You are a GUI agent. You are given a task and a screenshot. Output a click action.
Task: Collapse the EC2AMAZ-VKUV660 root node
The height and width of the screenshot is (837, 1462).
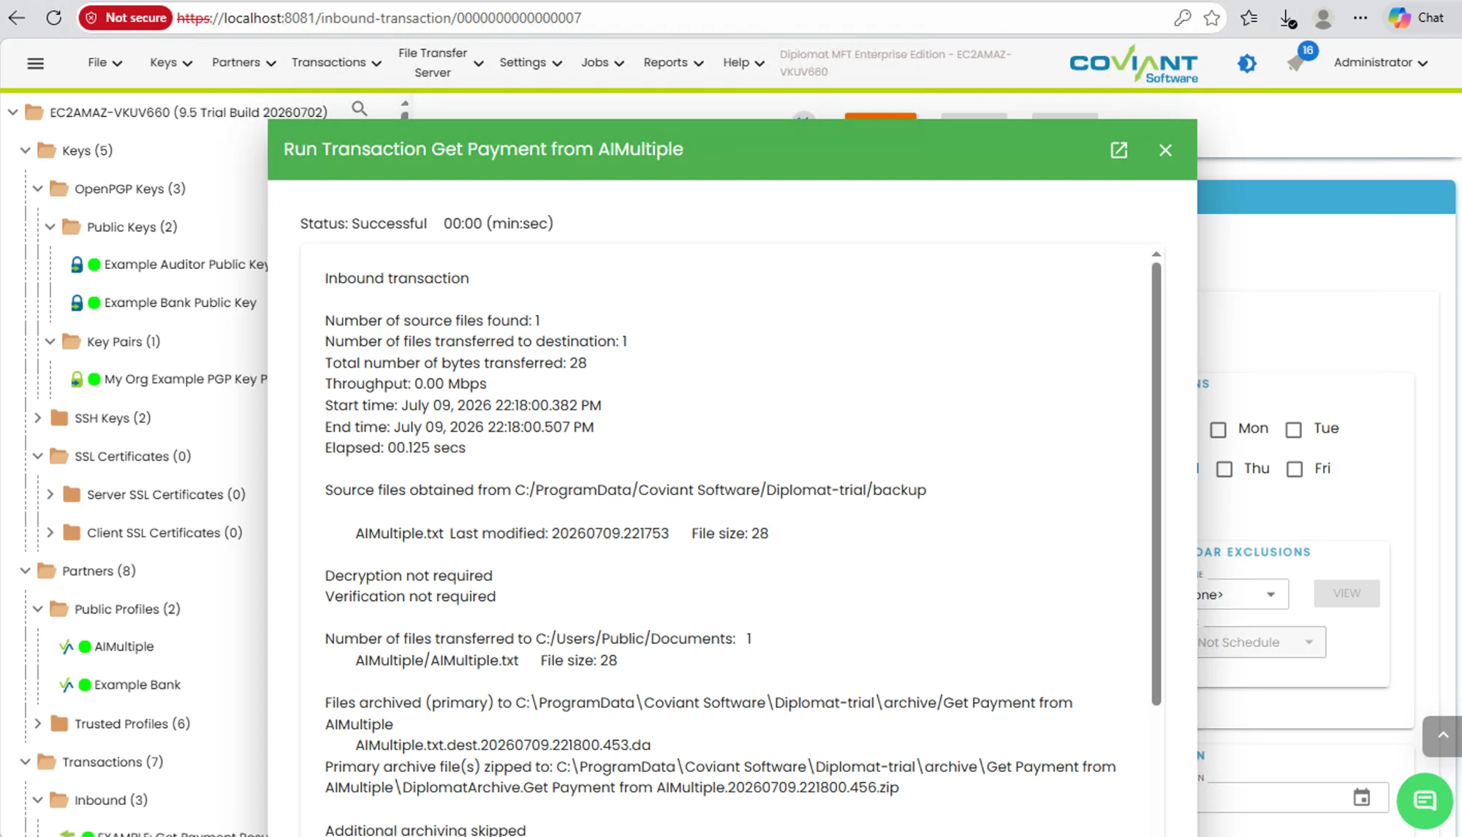pos(12,112)
